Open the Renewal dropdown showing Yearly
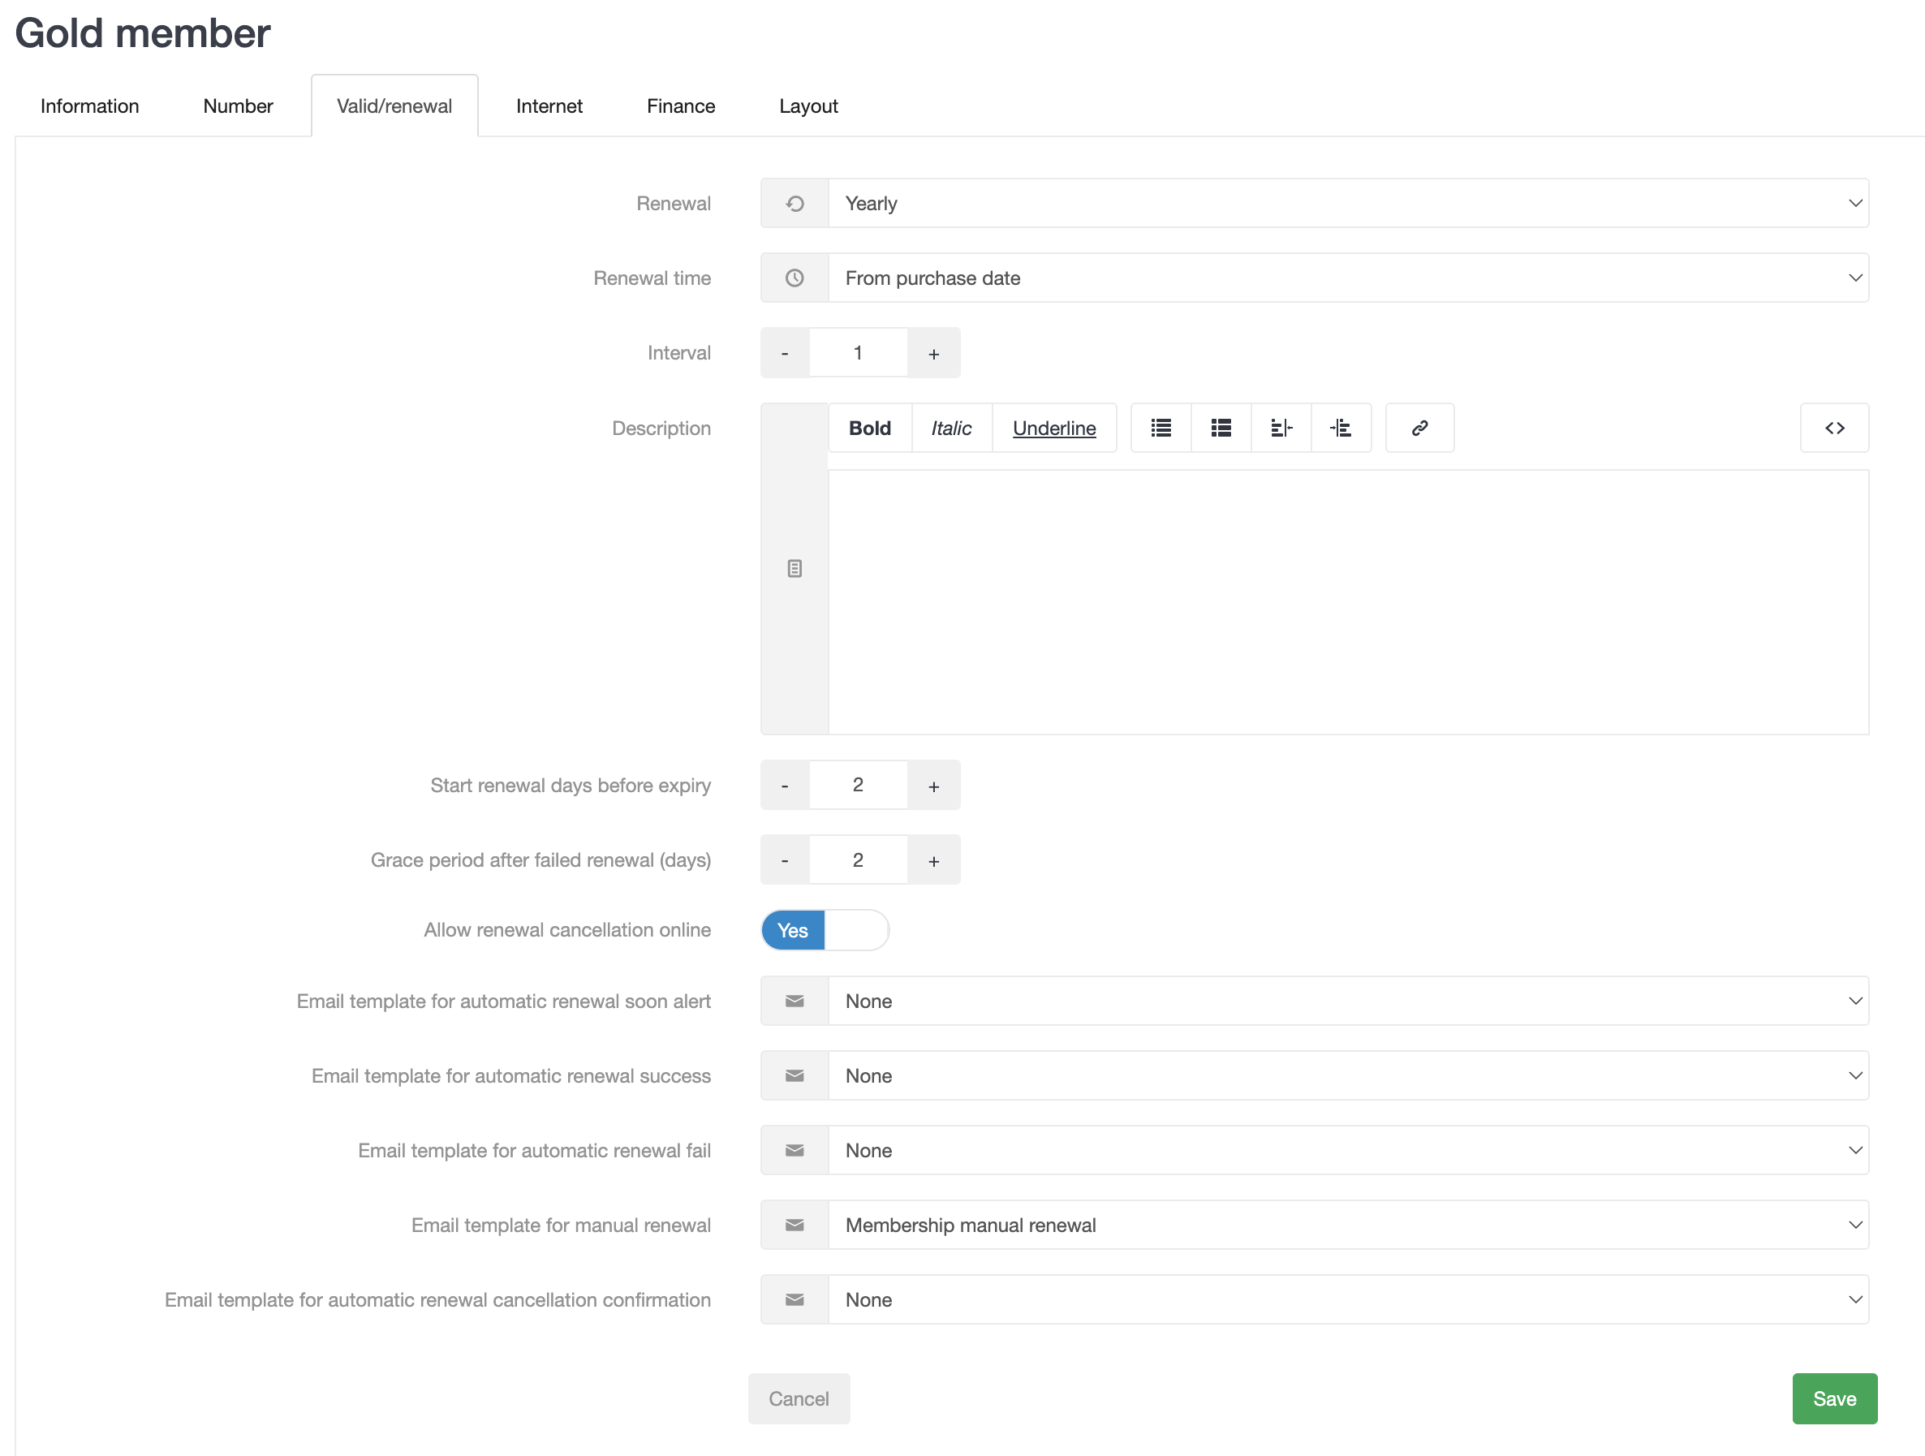The height and width of the screenshot is (1456, 1925). click(x=1346, y=203)
